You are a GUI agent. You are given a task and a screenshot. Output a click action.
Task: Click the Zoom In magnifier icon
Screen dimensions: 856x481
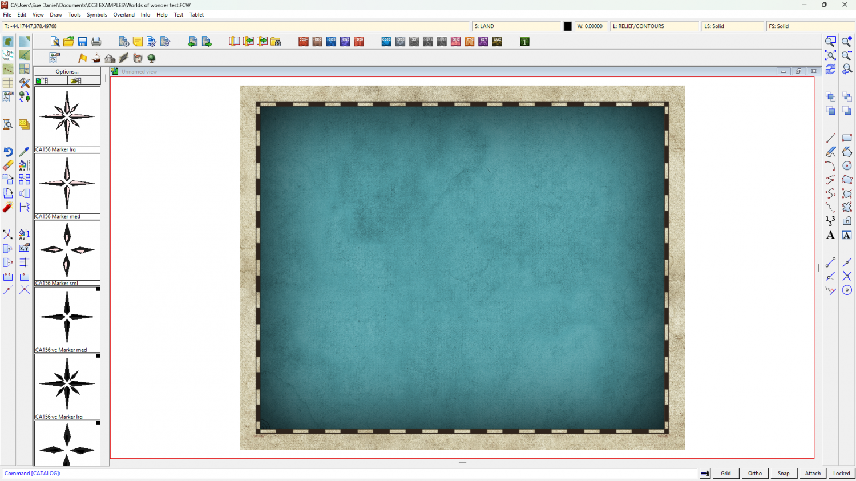(x=847, y=42)
